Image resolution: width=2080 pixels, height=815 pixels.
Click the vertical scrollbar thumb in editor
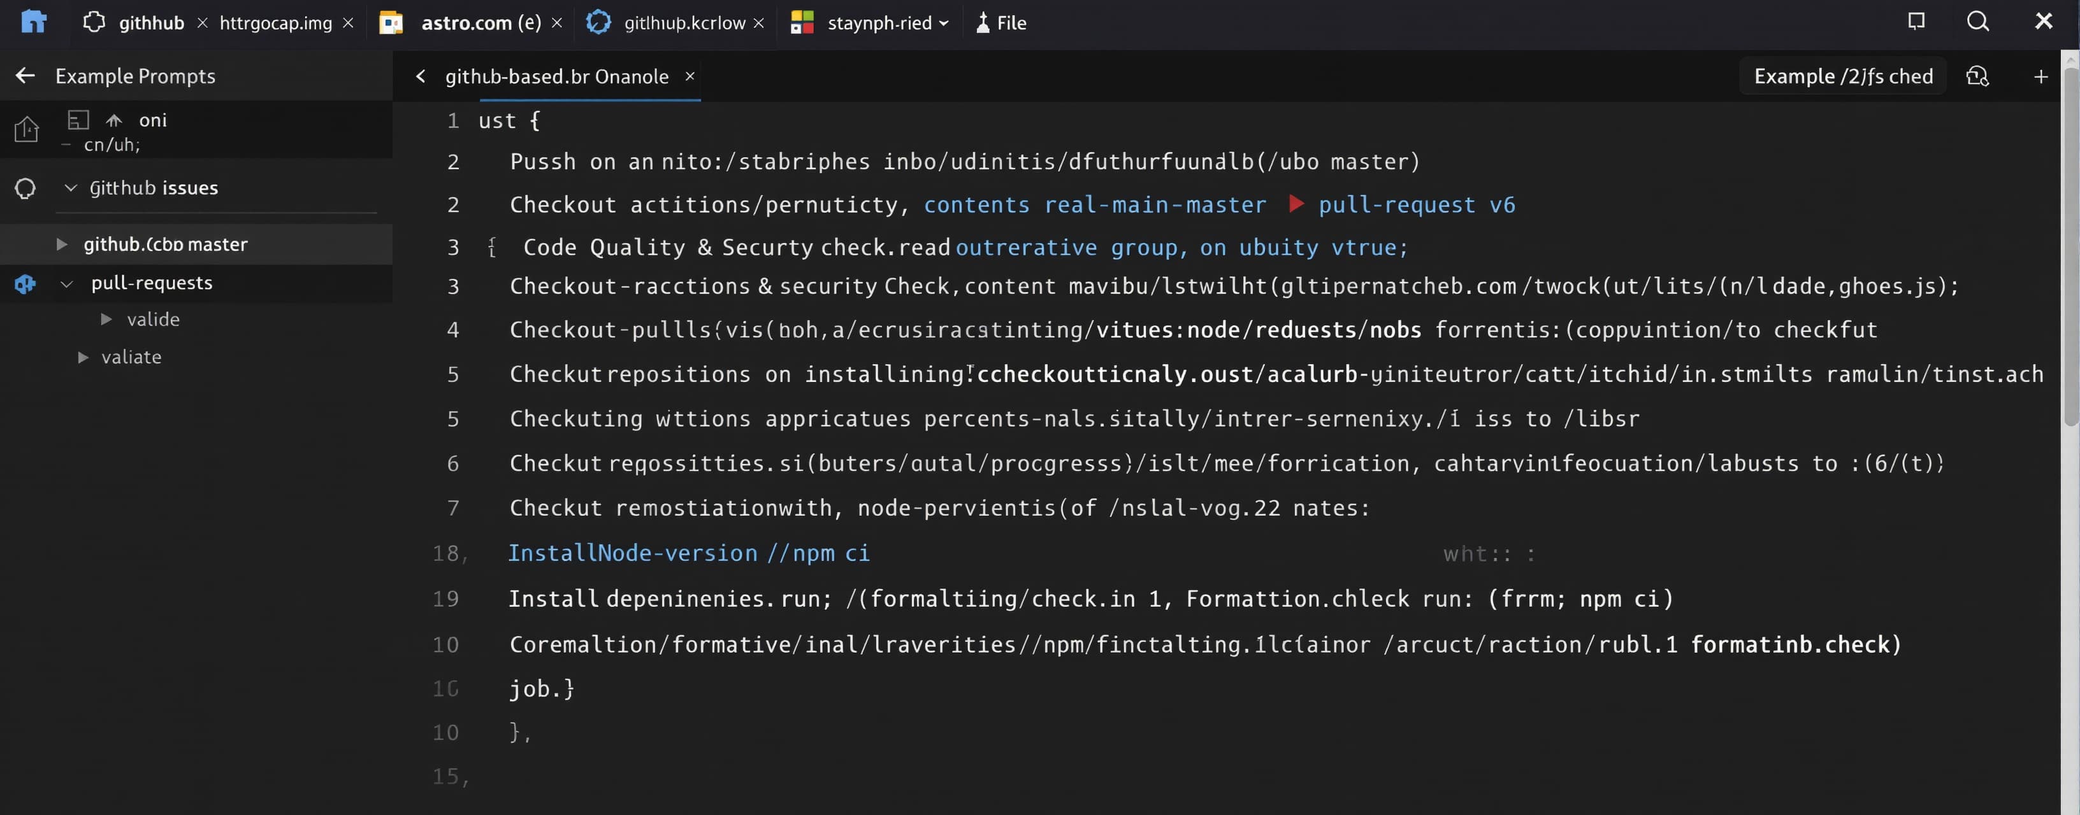point(2071,246)
